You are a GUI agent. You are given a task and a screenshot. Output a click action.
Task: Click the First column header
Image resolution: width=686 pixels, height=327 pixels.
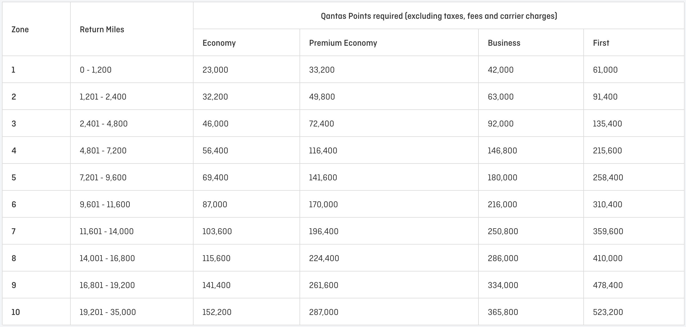click(x=601, y=43)
